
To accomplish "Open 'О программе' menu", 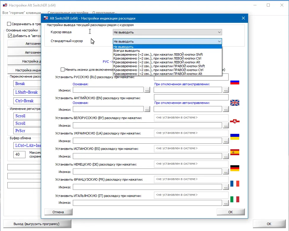I will pyautogui.click(x=105, y=13).
